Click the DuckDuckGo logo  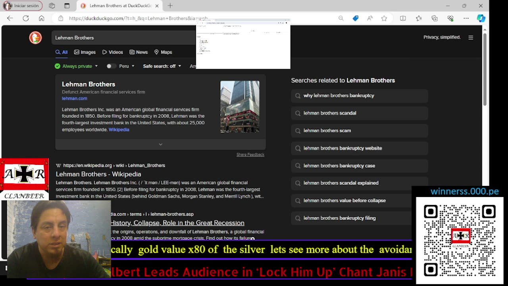(x=35, y=38)
